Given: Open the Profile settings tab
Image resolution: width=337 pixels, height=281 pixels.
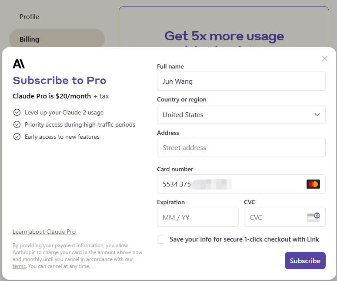Looking at the screenshot, I should 30,17.
